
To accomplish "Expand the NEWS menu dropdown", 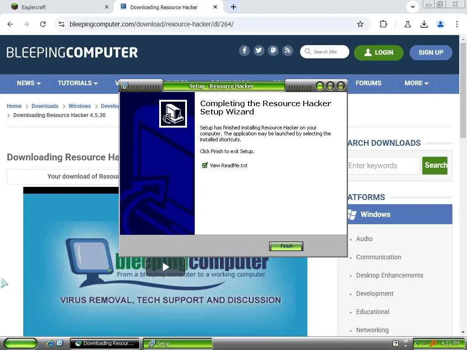I will (29, 83).
